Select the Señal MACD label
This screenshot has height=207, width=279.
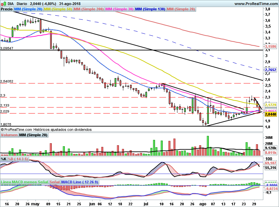(54, 182)
